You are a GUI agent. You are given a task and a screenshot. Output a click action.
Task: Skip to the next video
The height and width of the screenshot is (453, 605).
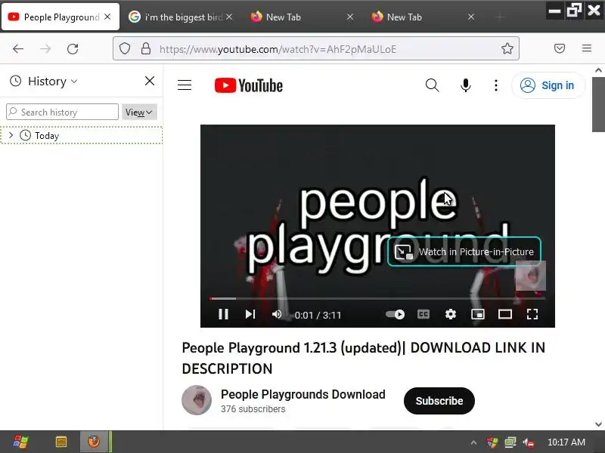[250, 314]
